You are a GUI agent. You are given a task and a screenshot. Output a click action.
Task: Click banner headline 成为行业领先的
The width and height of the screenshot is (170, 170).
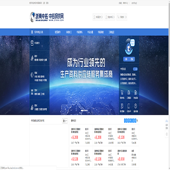[86, 62]
